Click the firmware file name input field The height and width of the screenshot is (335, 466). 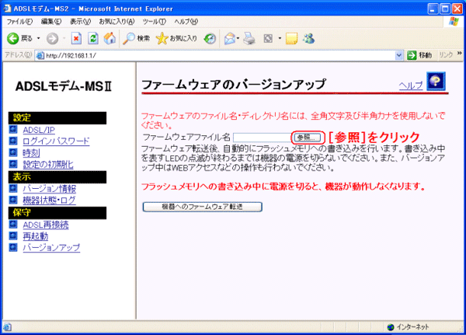click(262, 138)
